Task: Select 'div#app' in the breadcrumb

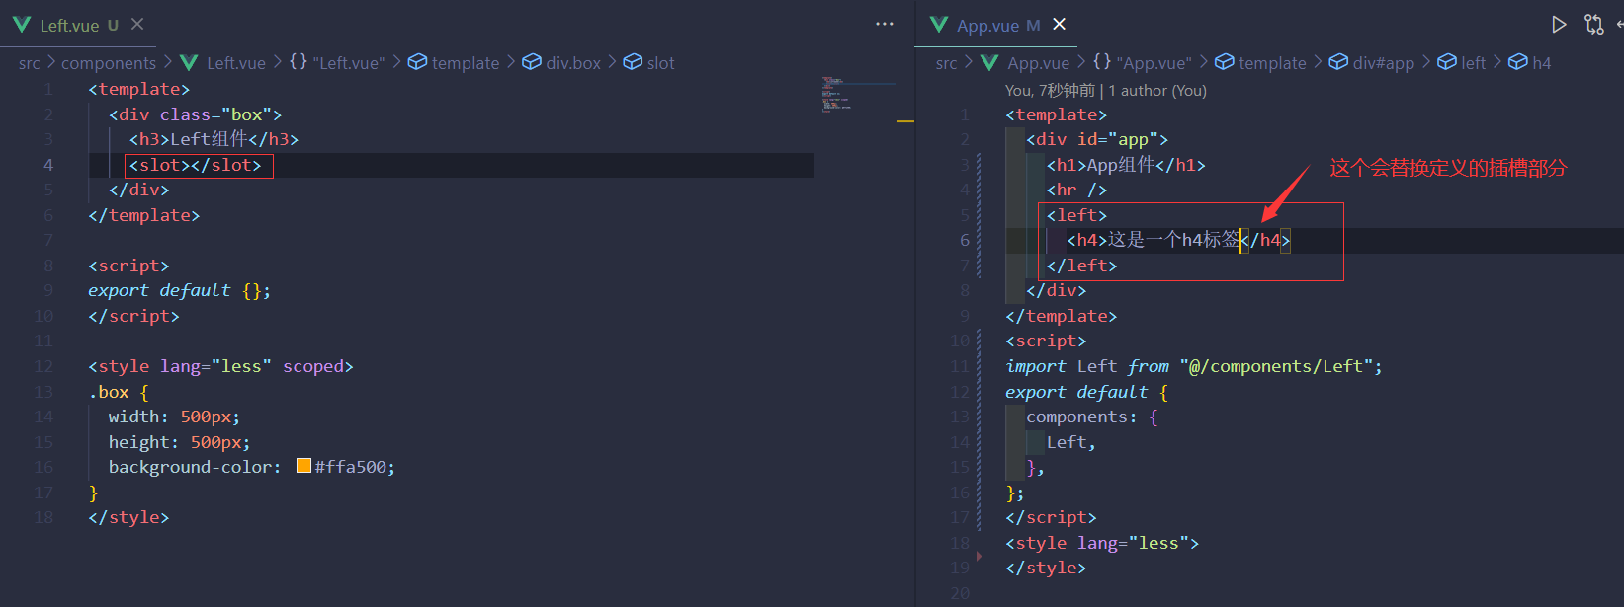Action: pos(1384,63)
